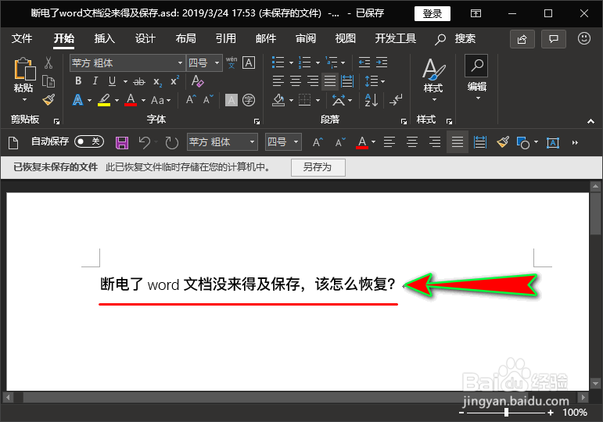Viewport: 603px width, 422px height.
Task: Click the Decrease Indent icon
Action: click(364, 63)
